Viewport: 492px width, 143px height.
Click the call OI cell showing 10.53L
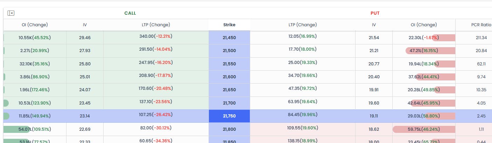click(x=34, y=103)
